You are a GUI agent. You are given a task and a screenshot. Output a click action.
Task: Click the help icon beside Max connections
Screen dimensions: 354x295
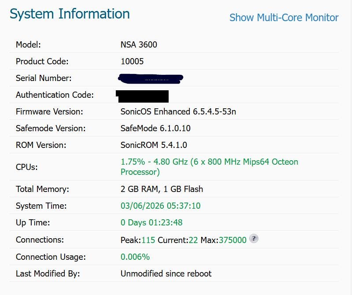(254, 239)
